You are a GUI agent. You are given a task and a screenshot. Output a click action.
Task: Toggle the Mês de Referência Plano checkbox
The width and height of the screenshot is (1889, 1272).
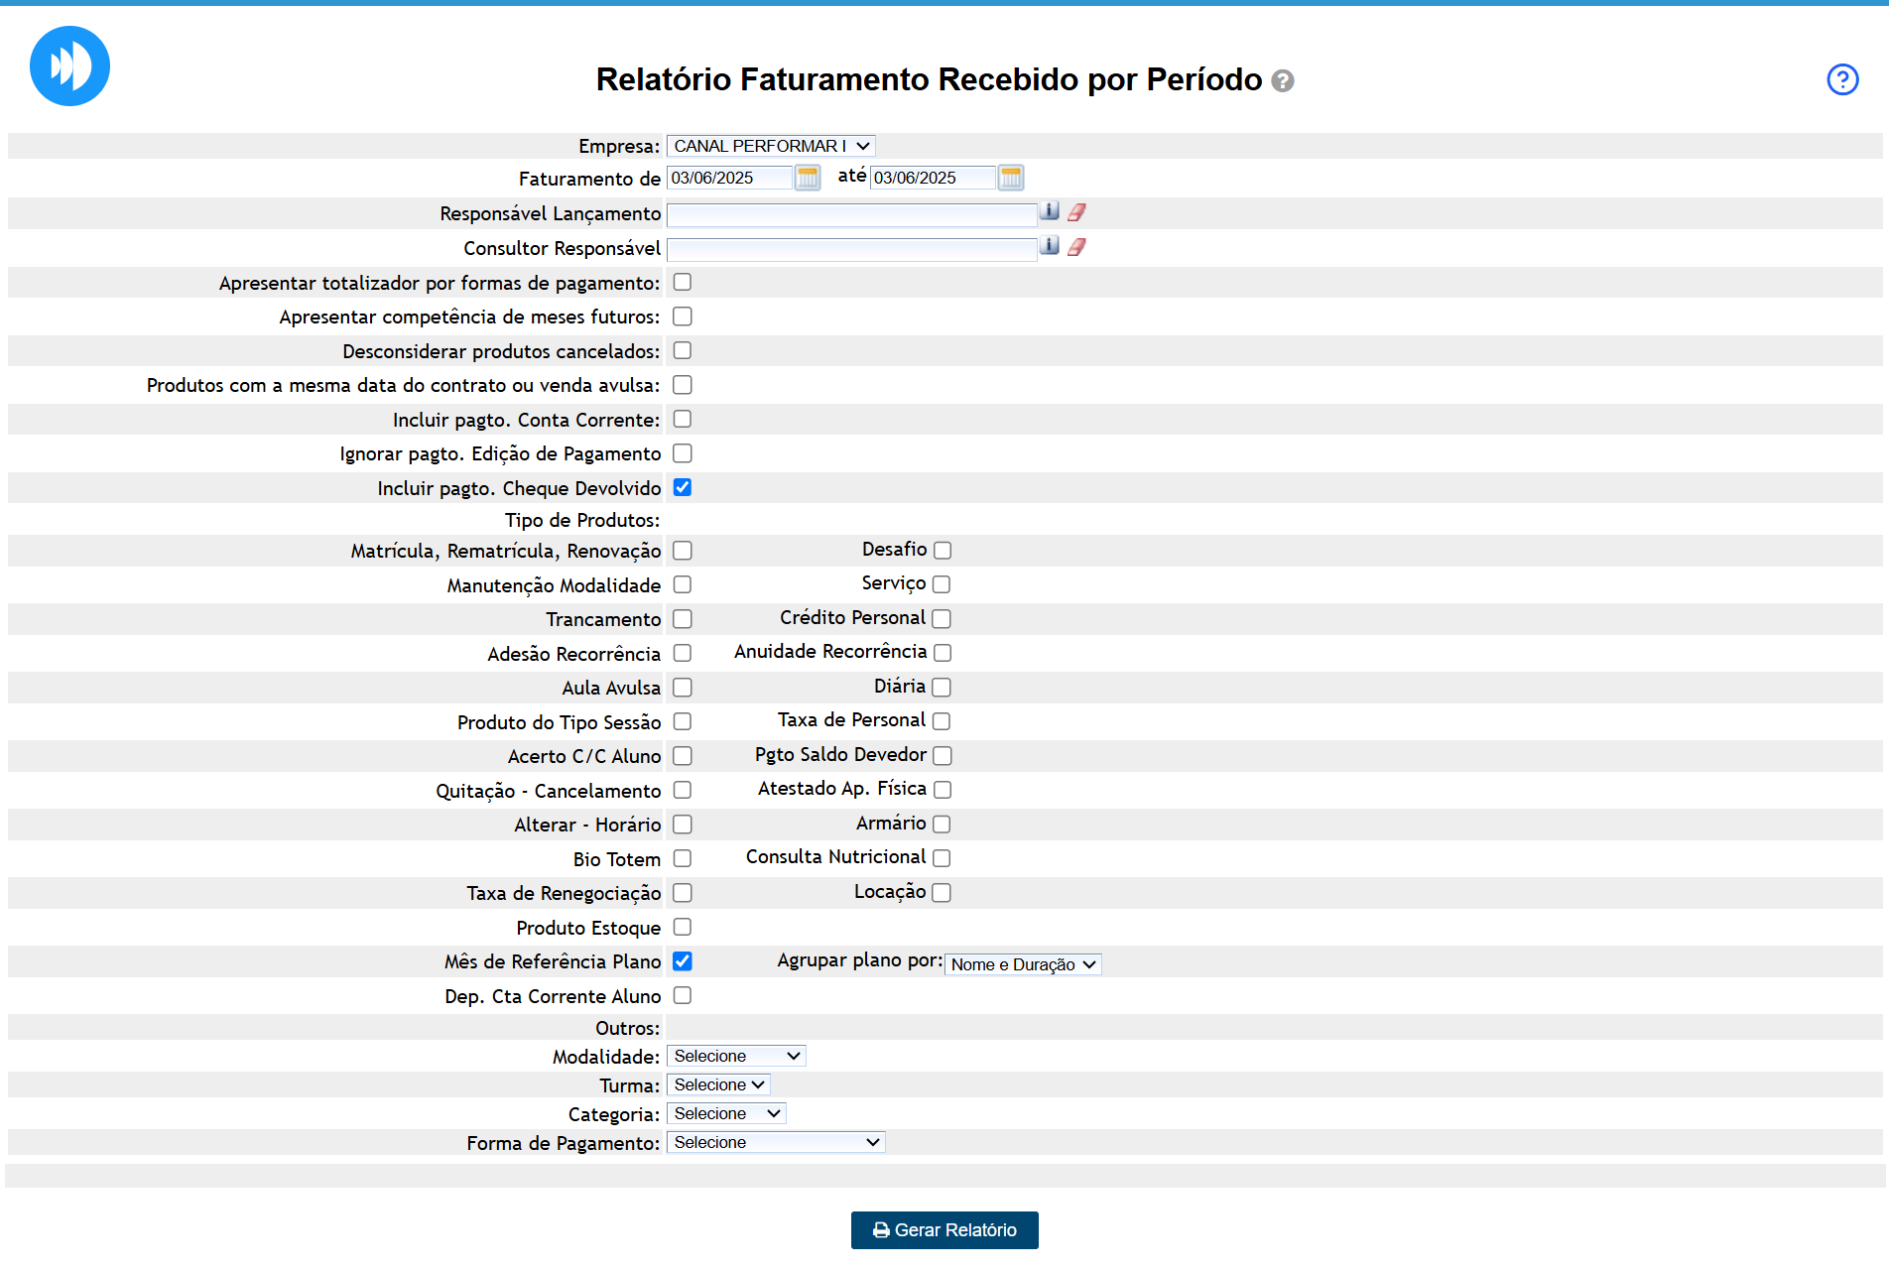tap(683, 961)
